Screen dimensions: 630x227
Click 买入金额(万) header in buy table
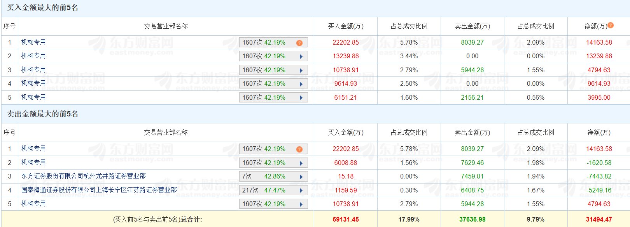[345, 26]
